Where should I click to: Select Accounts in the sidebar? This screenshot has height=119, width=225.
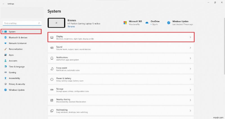click(x=13, y=61)
